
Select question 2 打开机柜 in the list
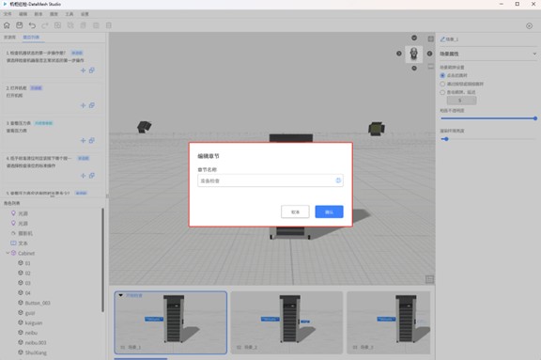(x=53, y=97)
